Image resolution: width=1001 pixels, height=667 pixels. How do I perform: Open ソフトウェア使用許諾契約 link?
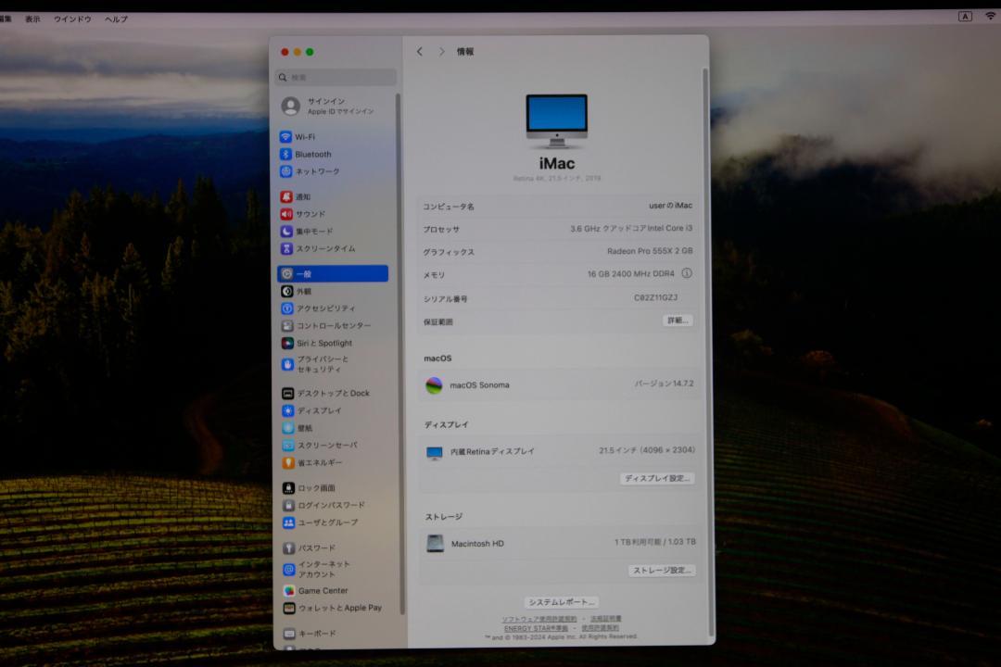(x=539, y=619)
